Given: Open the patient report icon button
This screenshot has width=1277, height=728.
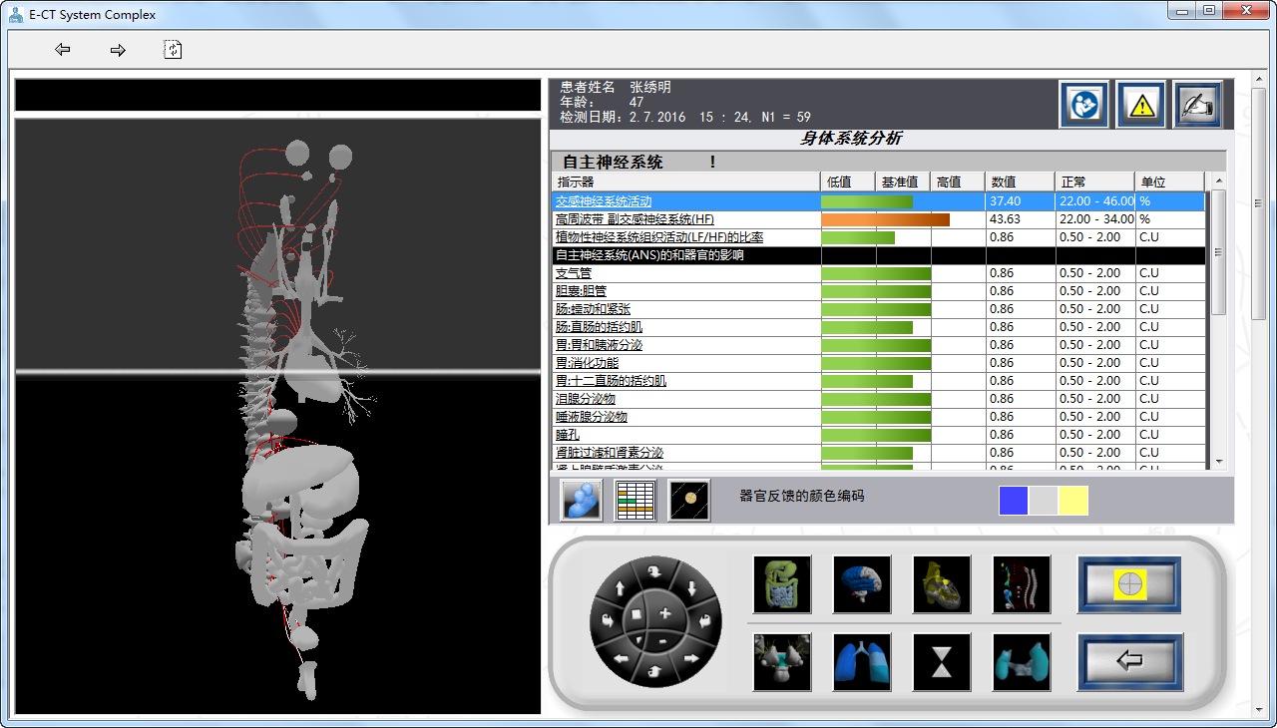Looking at the screenshot, I should pos(1083,104).
